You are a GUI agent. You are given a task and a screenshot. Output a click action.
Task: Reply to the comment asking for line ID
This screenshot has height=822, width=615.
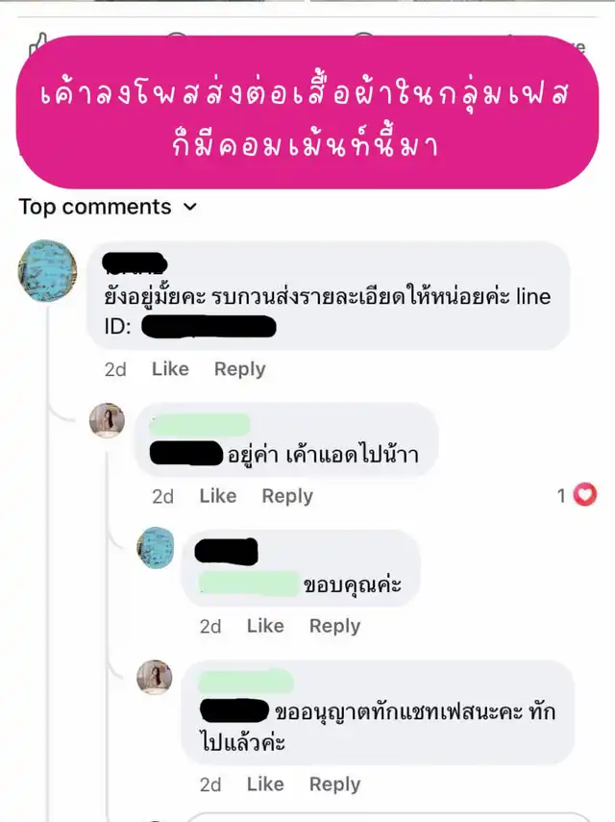[x=240, y=369]
